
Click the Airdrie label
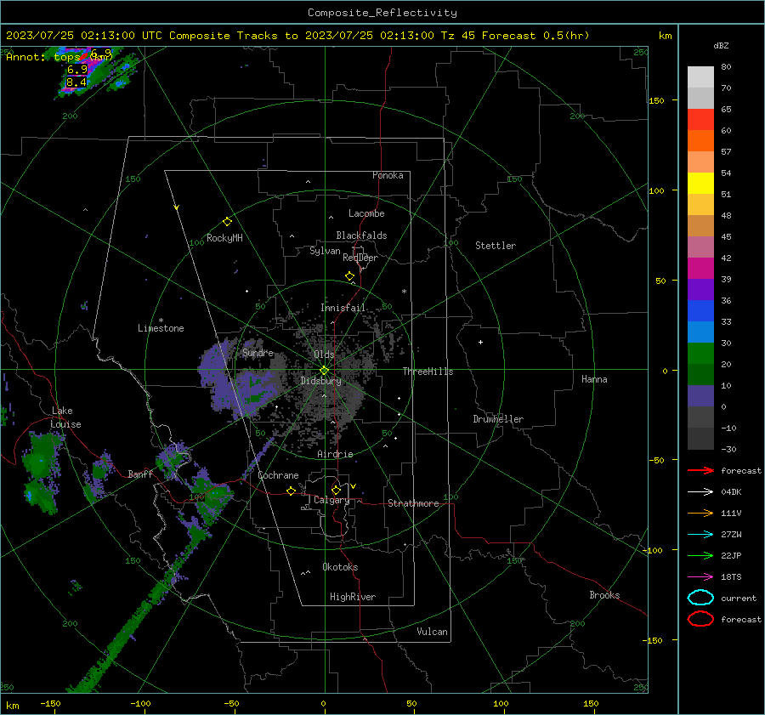click(x=335, y=454)
